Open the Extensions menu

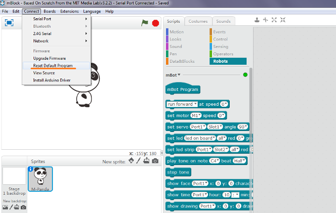point(70,11)
